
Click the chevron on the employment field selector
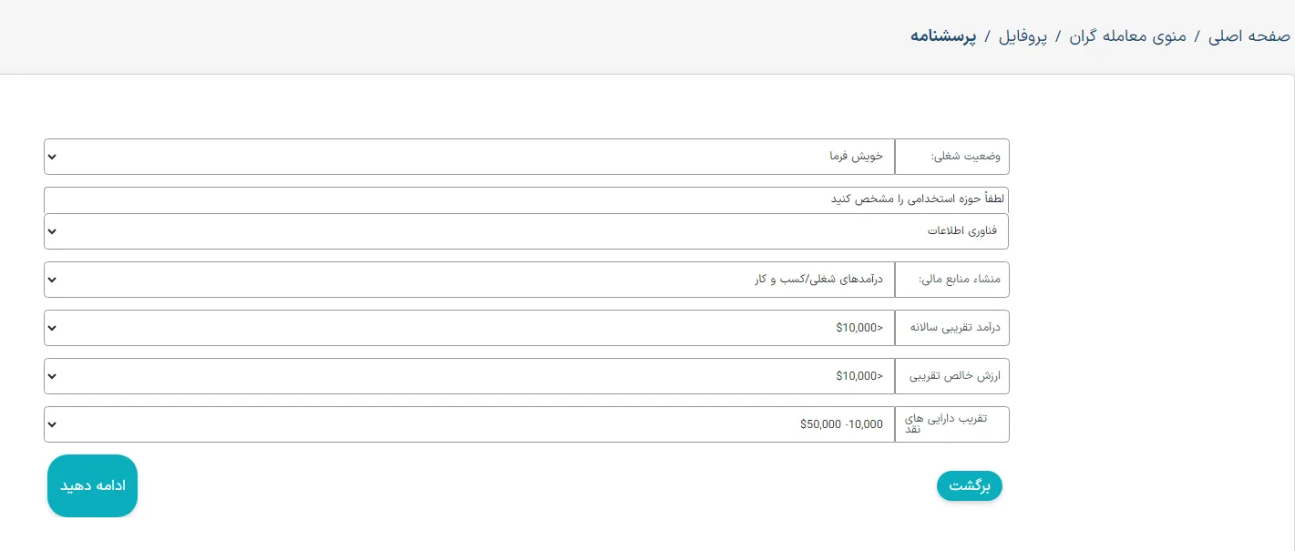point(52,231)
